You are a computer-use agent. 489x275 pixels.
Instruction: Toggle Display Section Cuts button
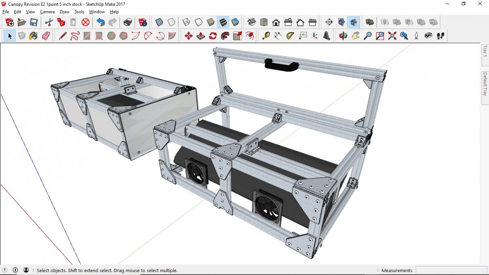pyautogui.click(x=353, y=22)
